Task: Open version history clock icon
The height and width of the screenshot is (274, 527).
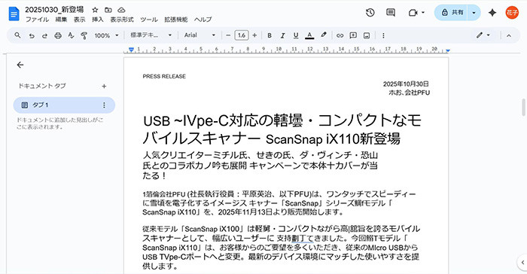Action: tap(370, 13)
